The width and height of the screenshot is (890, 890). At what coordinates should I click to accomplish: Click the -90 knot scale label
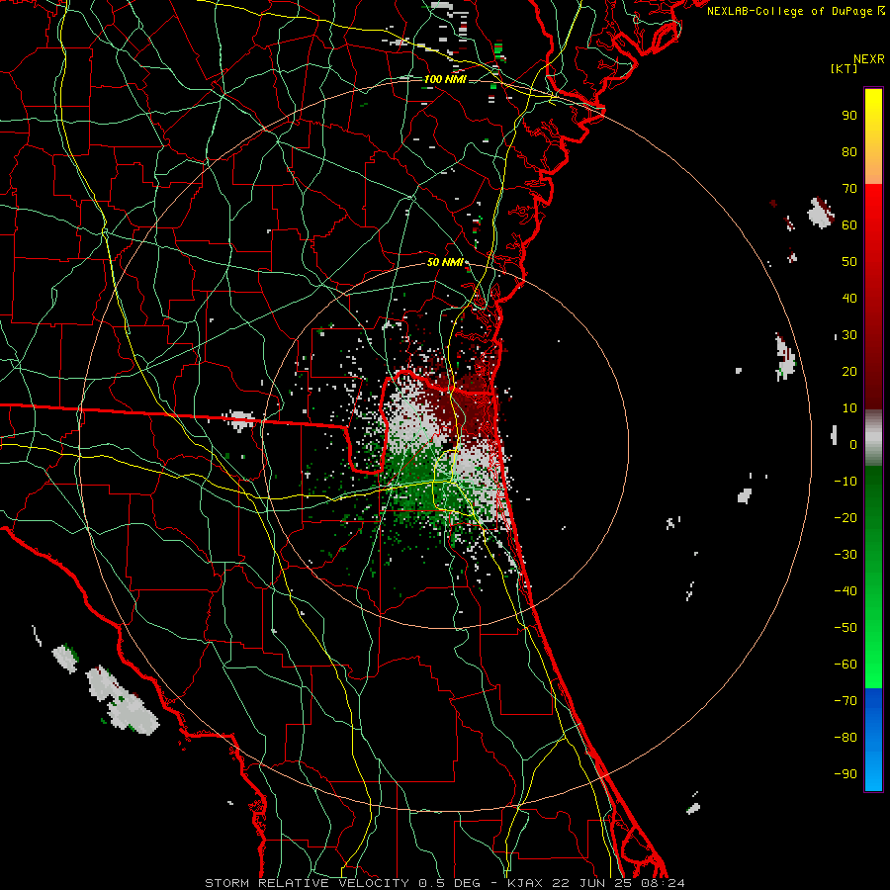coord(845,774)
